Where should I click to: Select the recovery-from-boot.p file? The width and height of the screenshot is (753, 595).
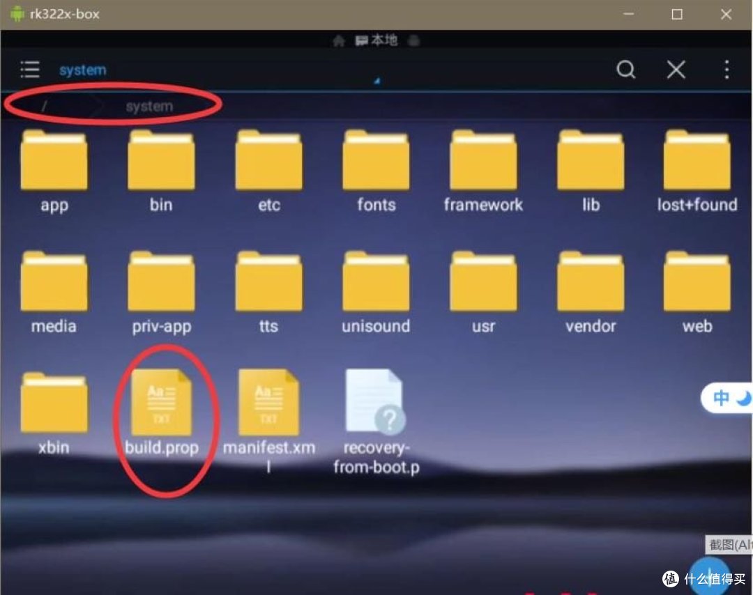point(376,422)
